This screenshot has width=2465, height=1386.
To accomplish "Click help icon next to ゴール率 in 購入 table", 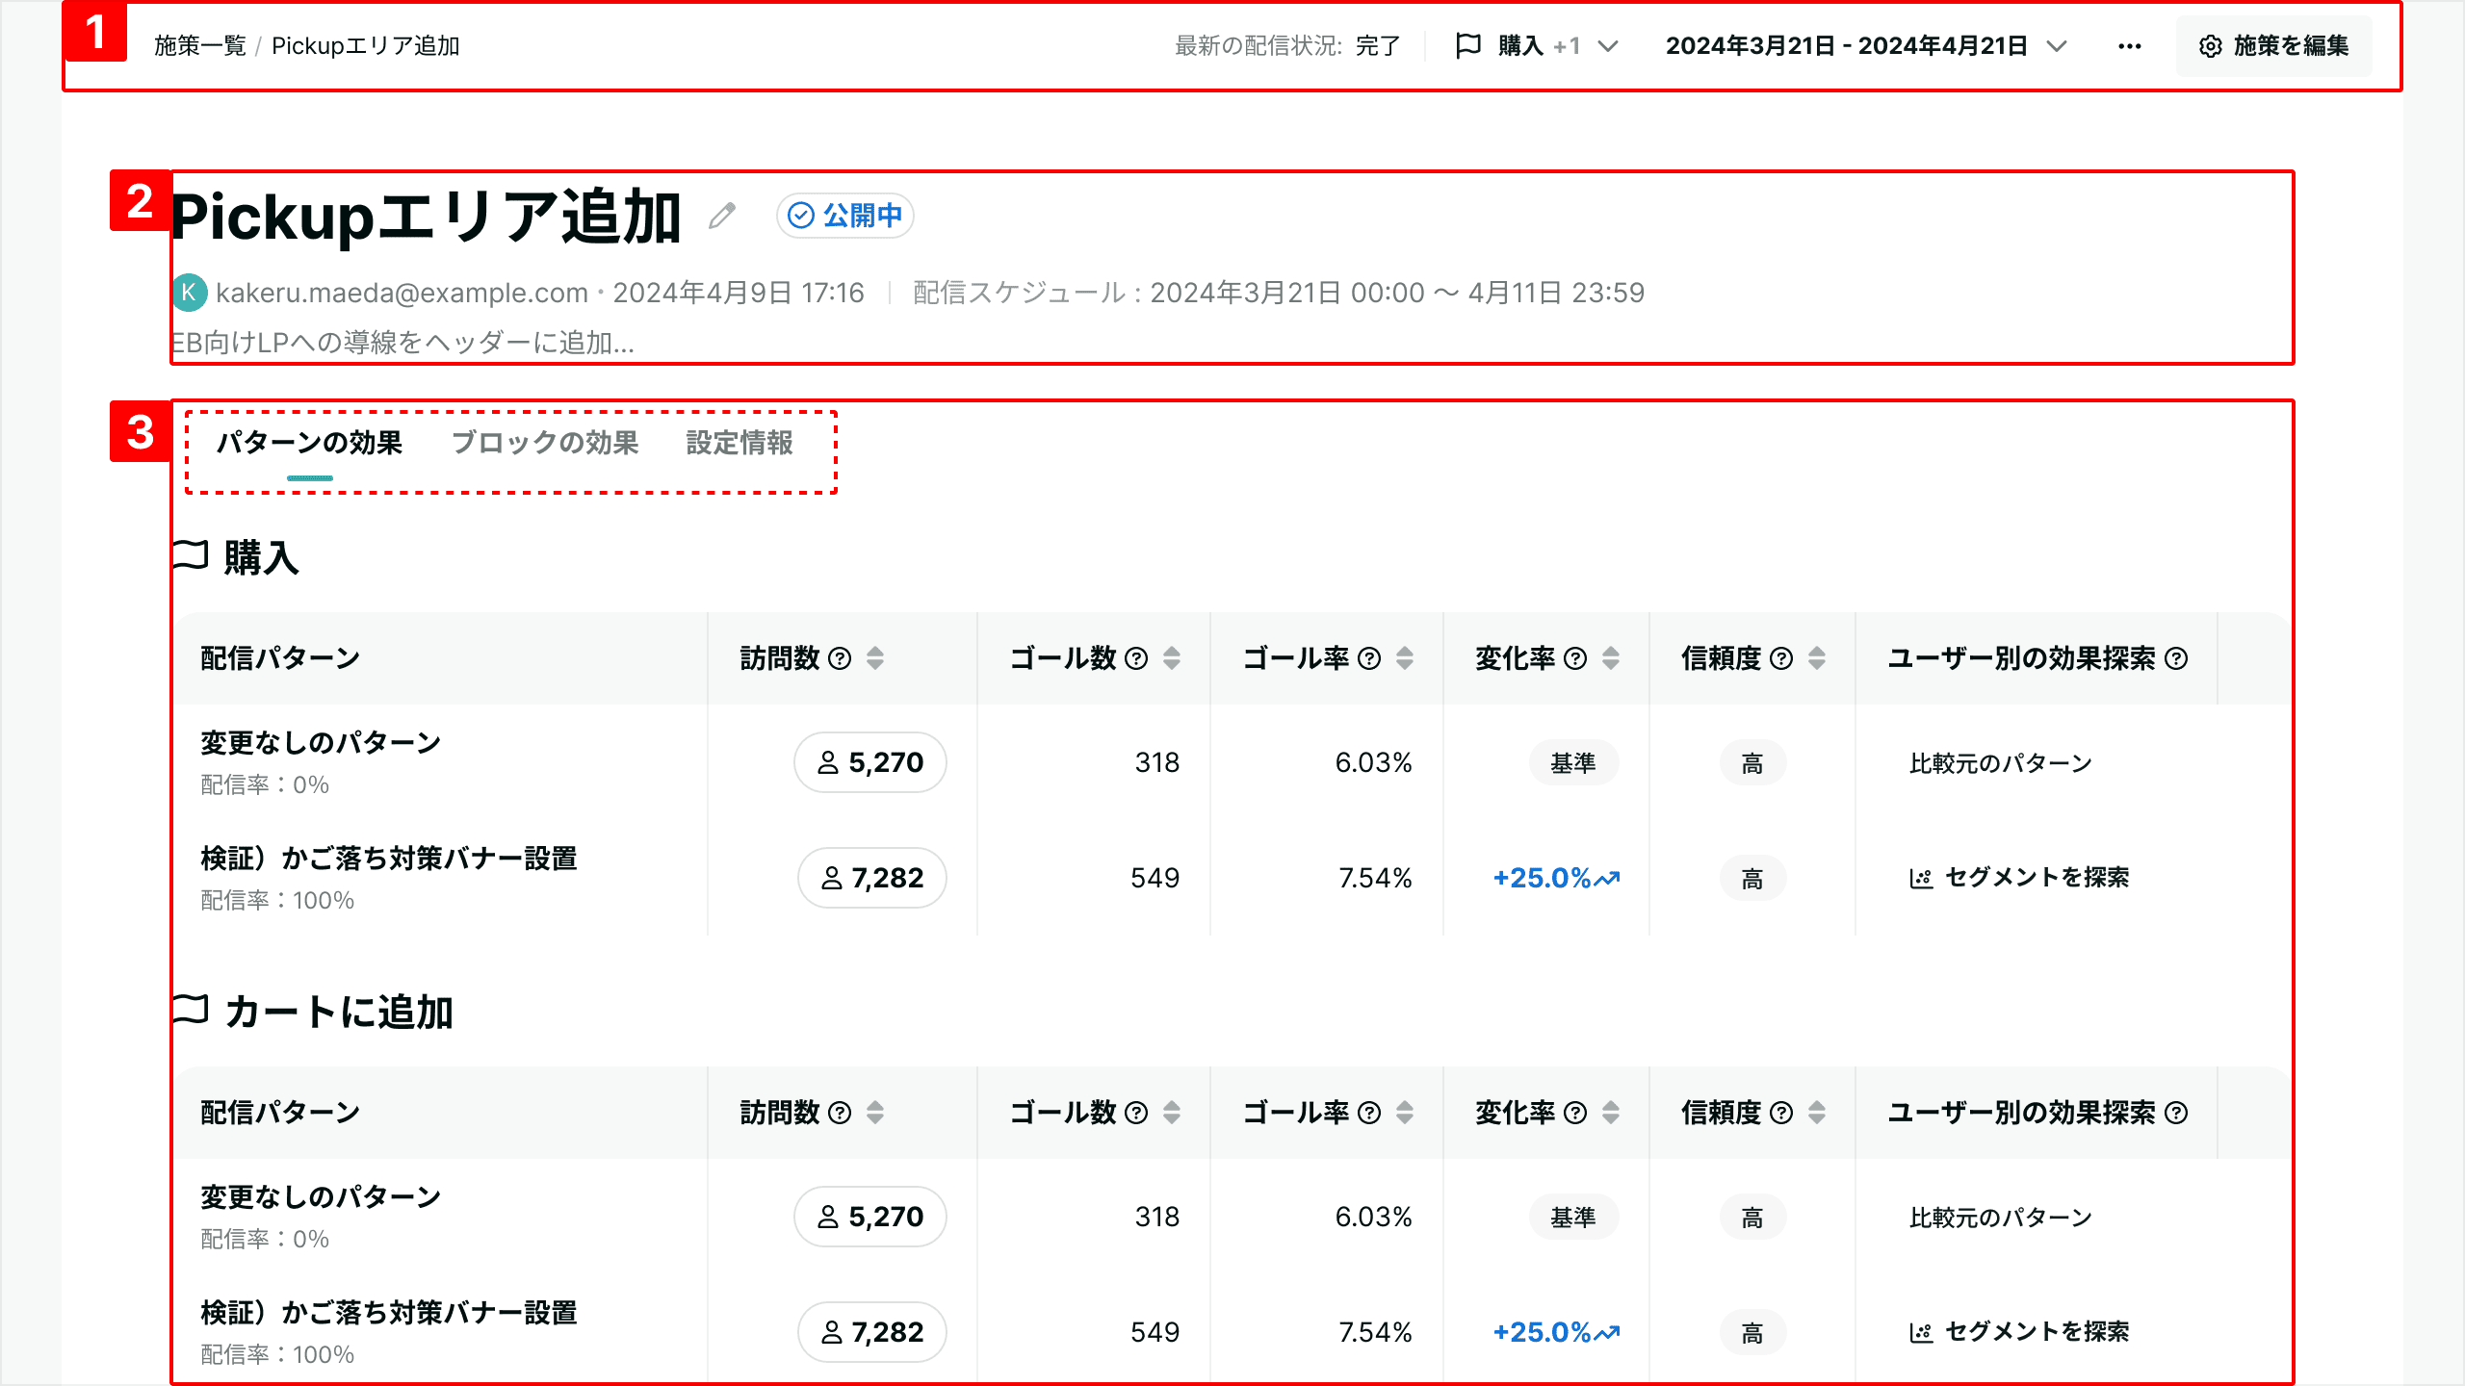I will (x=1369, y=658).
